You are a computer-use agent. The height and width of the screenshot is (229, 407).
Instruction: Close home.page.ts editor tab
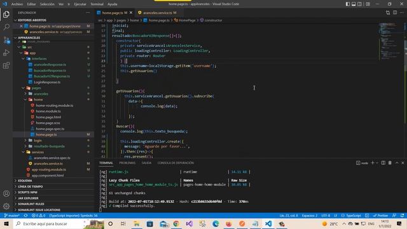coord(131,13)
